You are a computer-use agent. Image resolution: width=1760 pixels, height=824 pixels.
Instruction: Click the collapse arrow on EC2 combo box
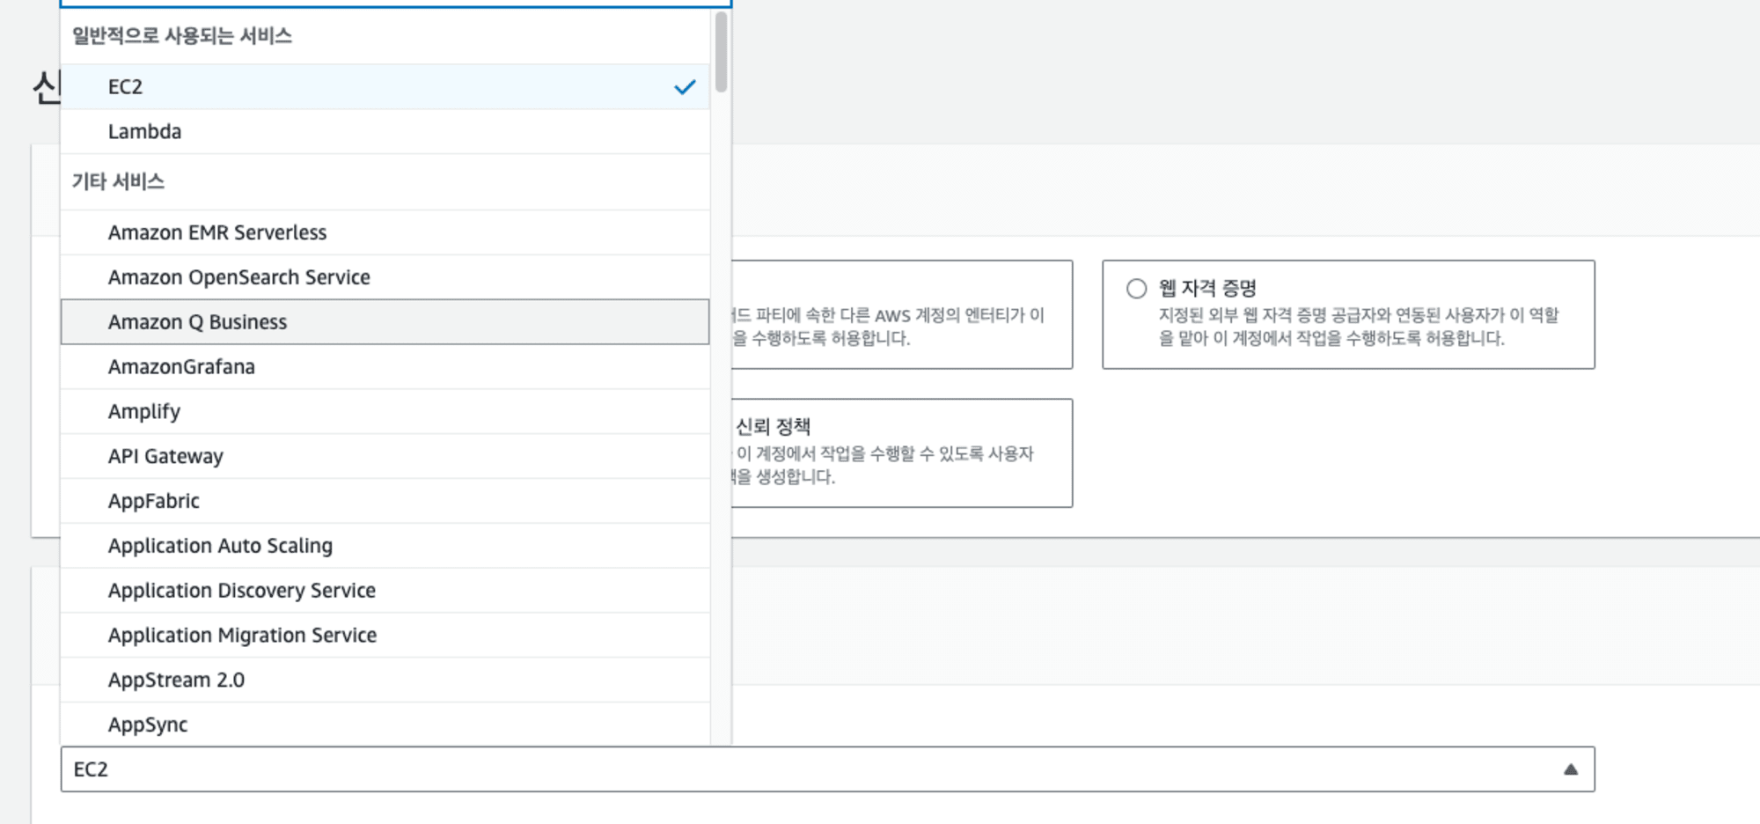[1571, 769]
